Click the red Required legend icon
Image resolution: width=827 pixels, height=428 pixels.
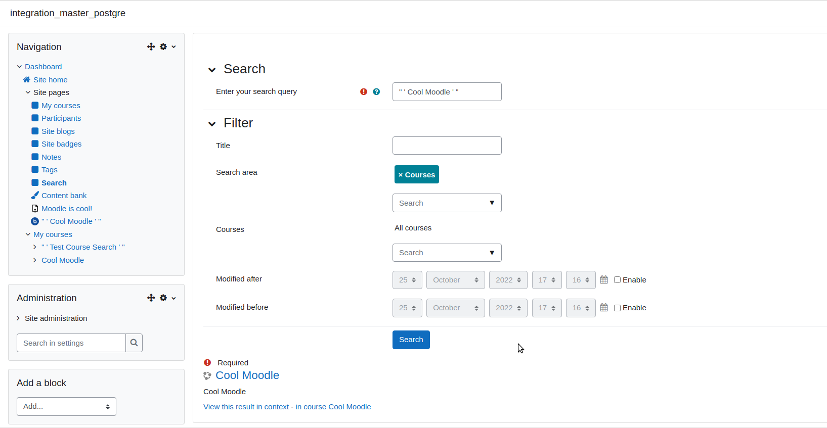(x=207, y=362)
